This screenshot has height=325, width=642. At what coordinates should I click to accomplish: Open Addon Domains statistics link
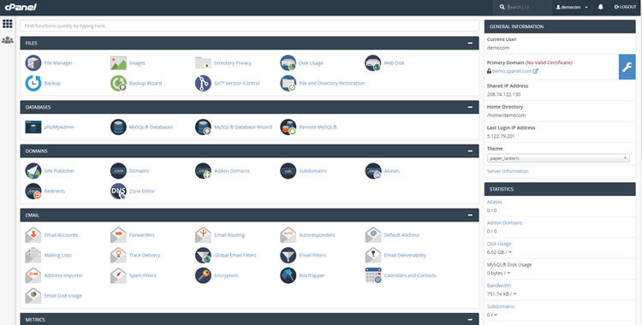point(504,222)
